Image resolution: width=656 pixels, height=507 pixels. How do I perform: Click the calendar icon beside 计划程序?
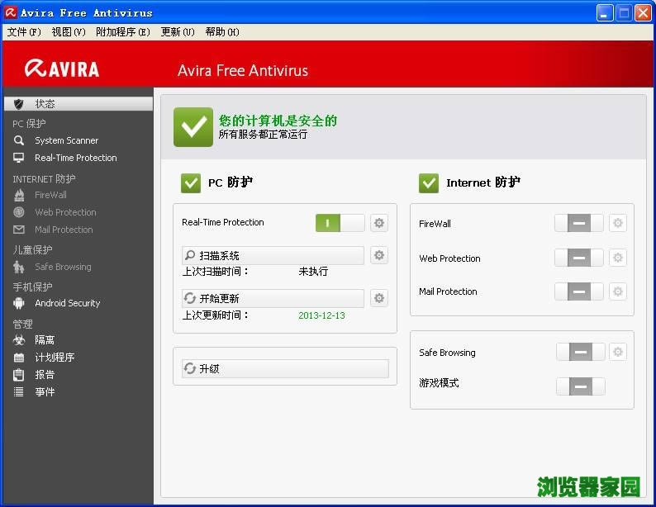coord(19,358)
